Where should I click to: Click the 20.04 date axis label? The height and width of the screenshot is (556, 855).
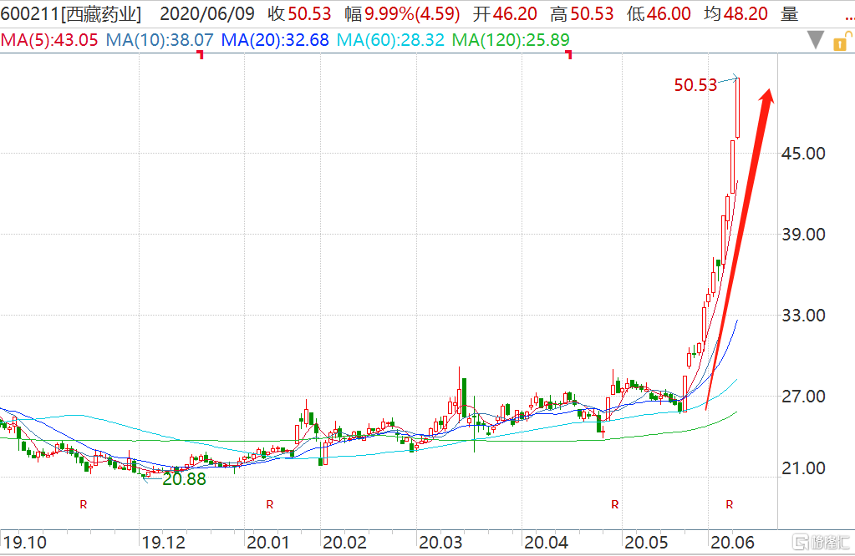point(546,543)
